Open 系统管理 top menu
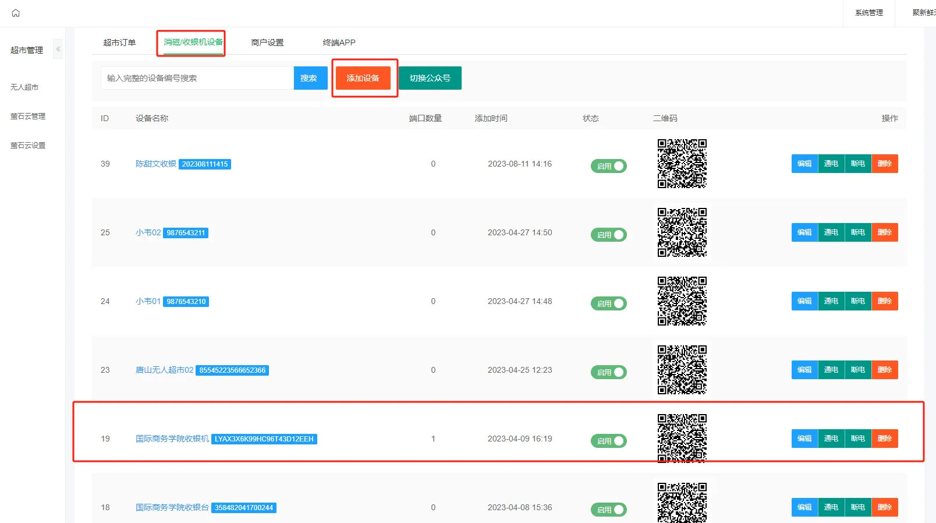This screenshot has height=523, width=936. pos(868,13)
